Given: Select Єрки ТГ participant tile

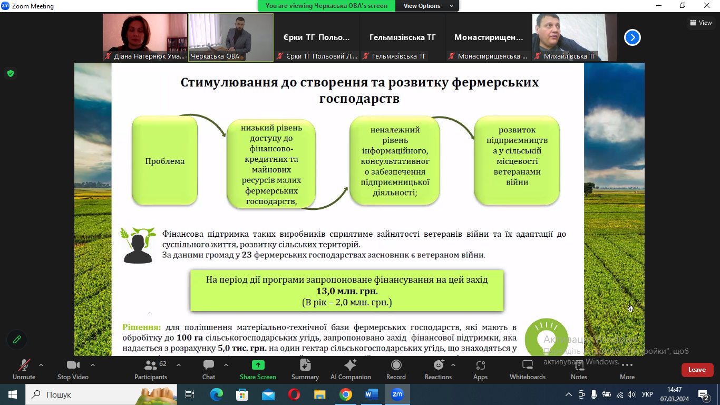Looking at the screenshot, I should (317, 37).
